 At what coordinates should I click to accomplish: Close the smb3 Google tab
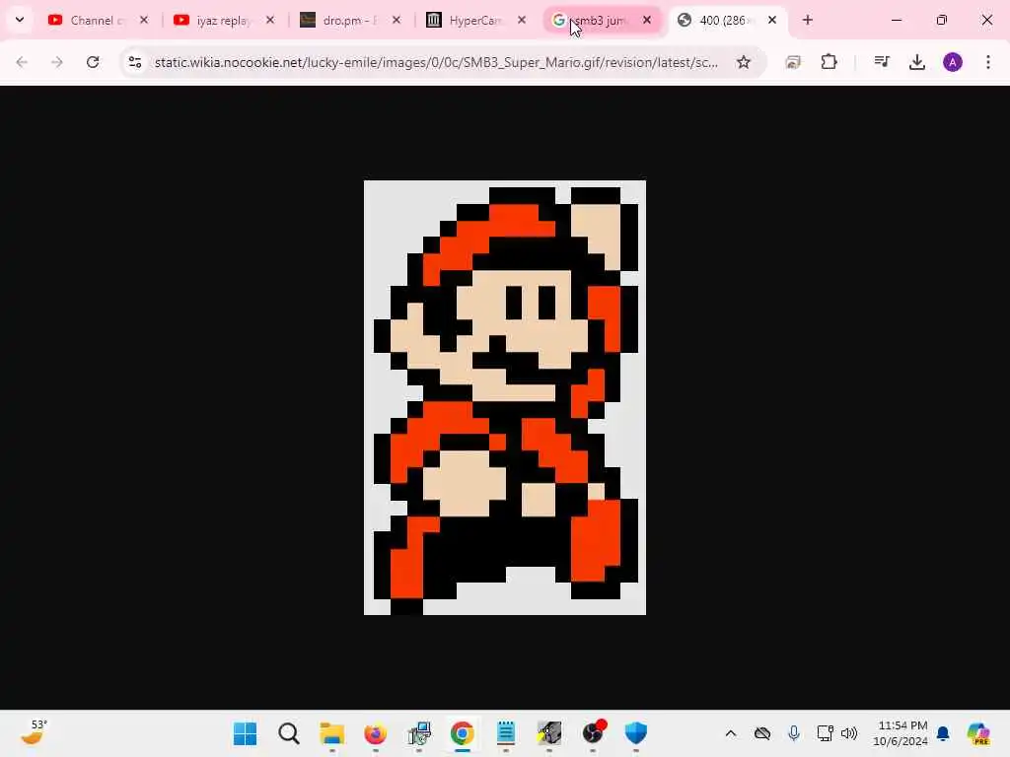647,20
